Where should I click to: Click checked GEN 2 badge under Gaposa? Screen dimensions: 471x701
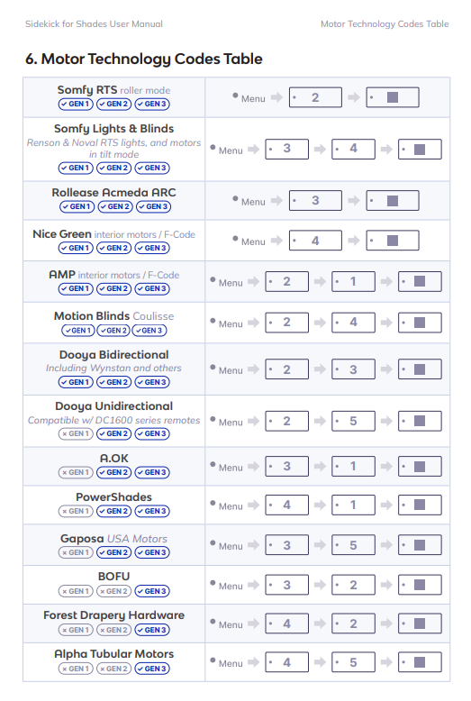tap(114, 552)
